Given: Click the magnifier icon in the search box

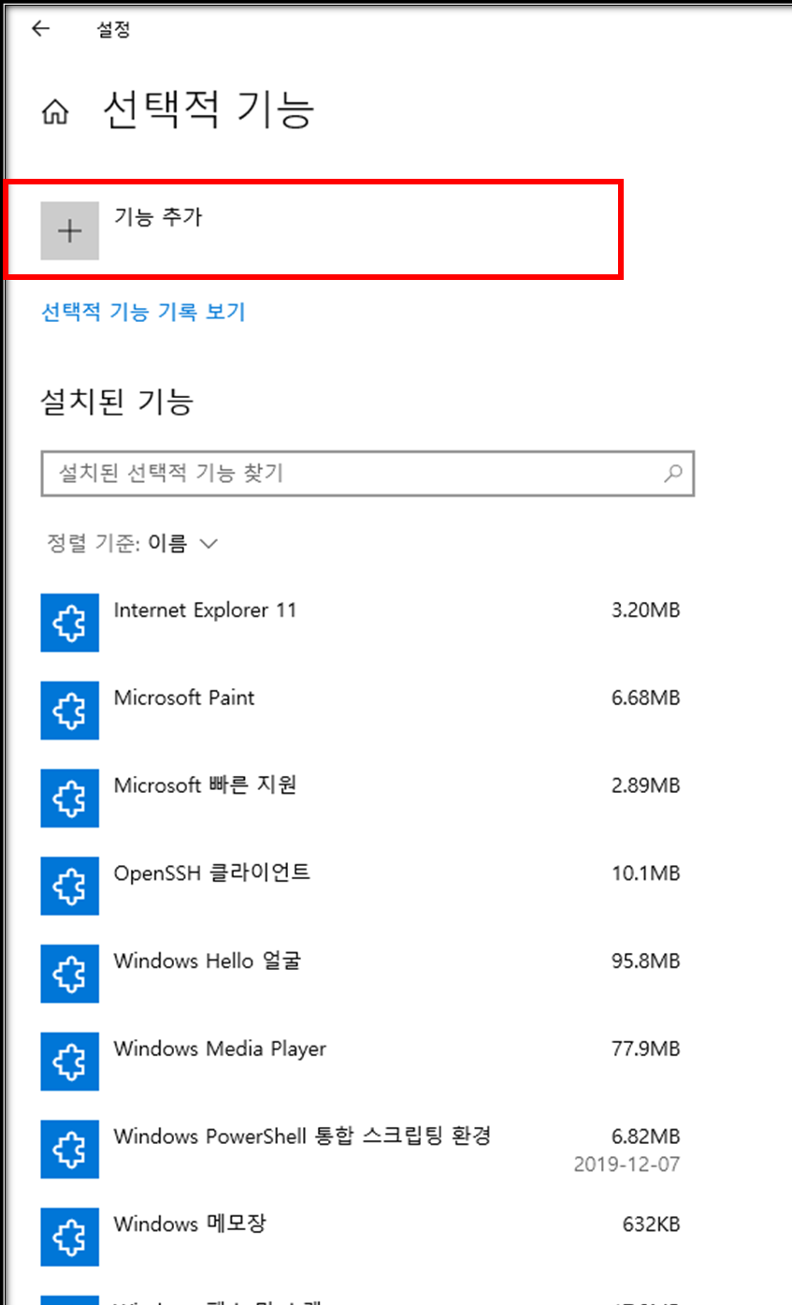Looking at the screenshot, I should pyautogui.click(x=672, y=474).
